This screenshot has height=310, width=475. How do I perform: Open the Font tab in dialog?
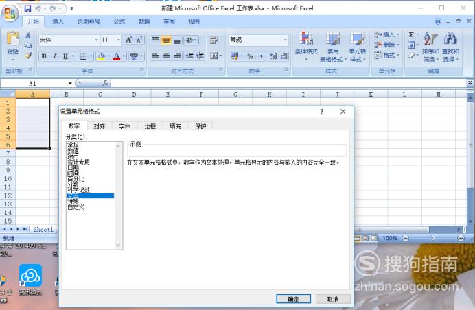pos(124,126)
